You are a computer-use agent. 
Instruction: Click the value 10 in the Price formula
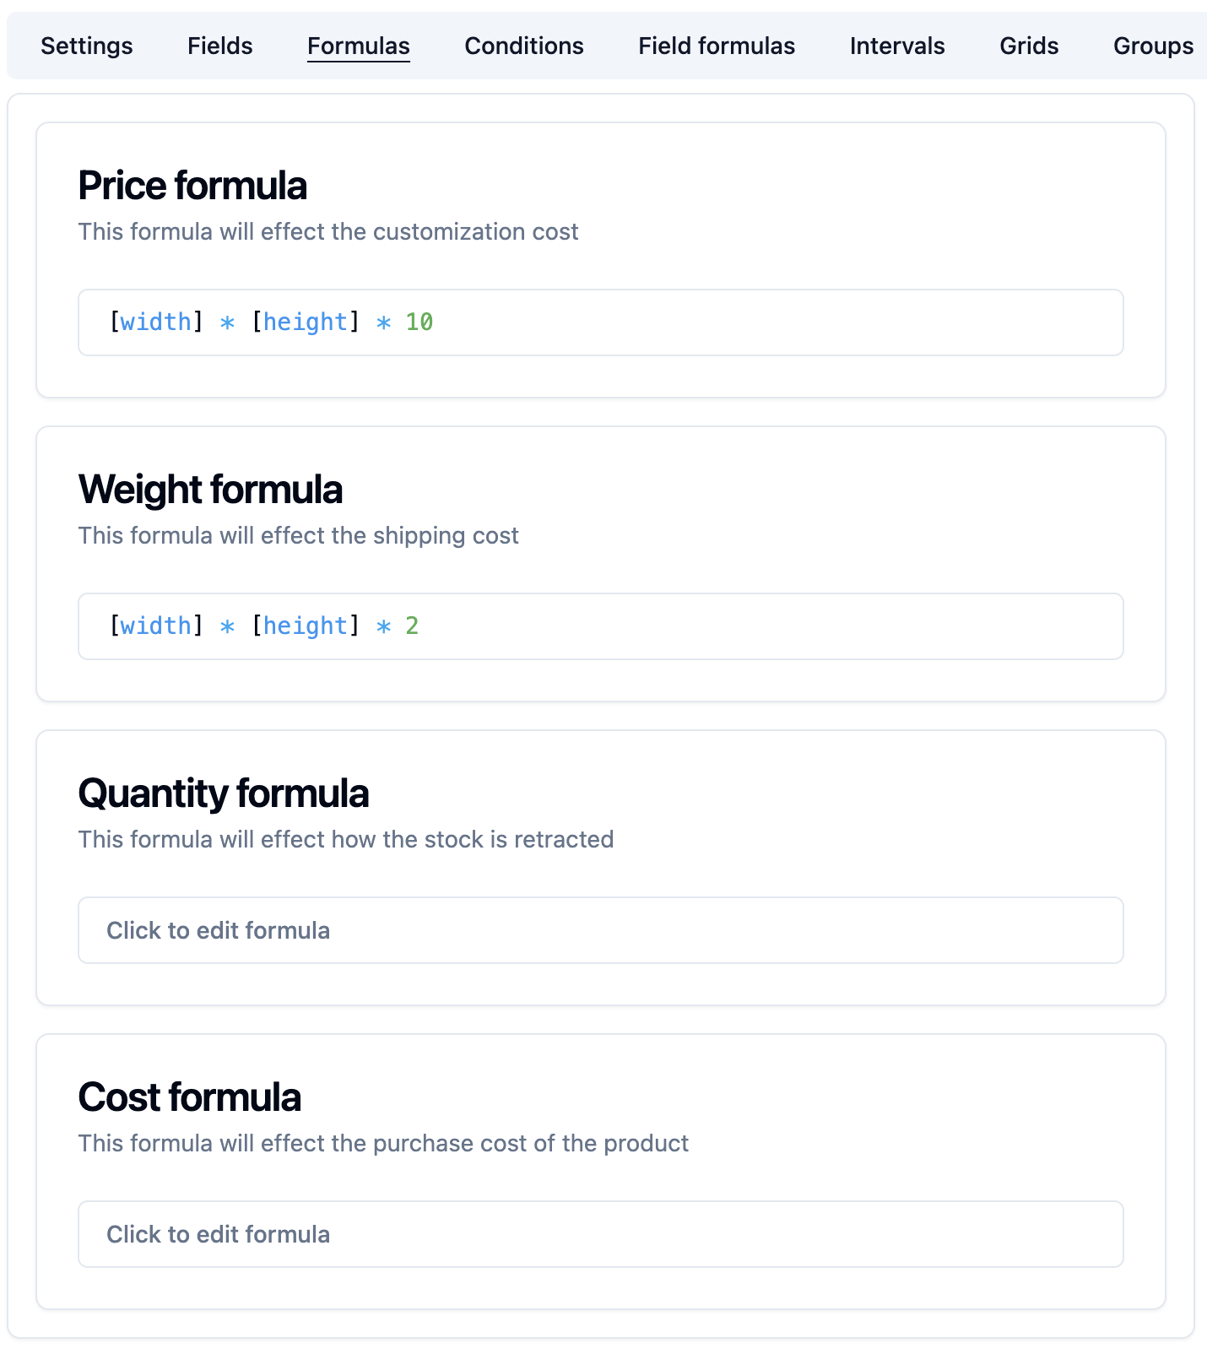pos(420,322)
